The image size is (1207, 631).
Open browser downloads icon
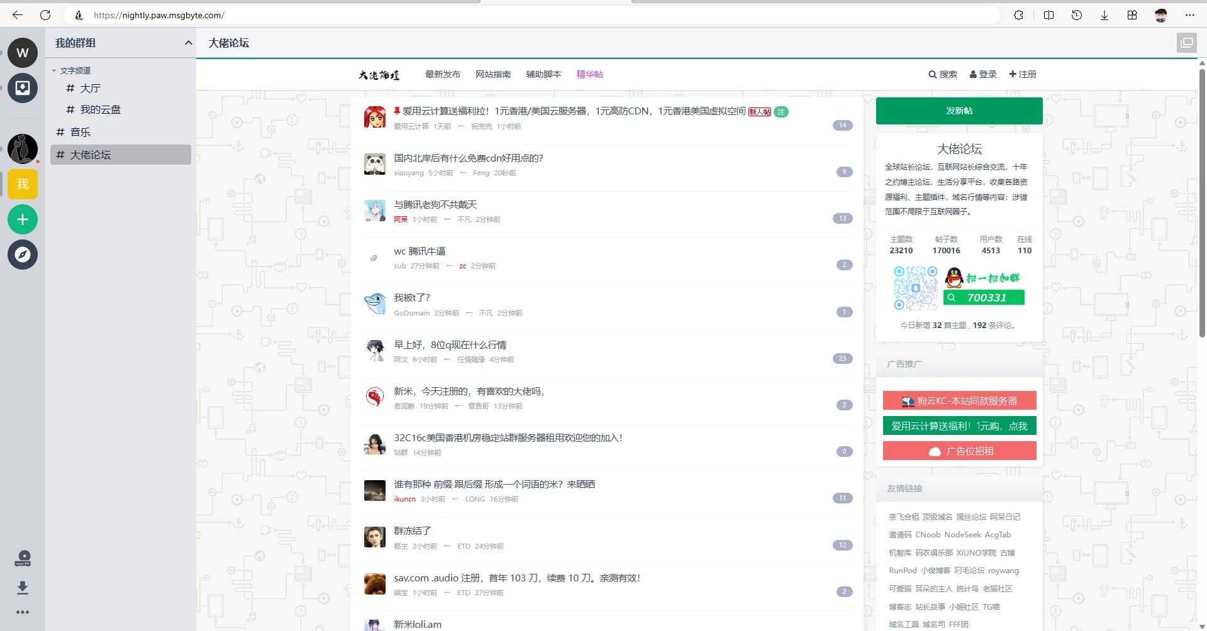(x=1104, y=15)
